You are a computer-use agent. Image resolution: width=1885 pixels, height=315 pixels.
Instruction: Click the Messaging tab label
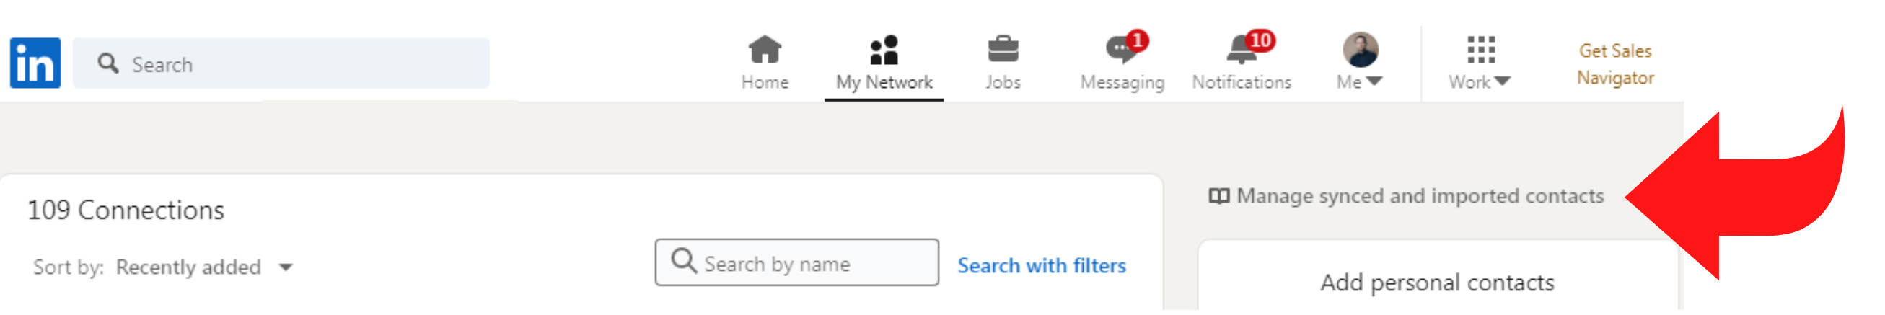[1122, 83]
